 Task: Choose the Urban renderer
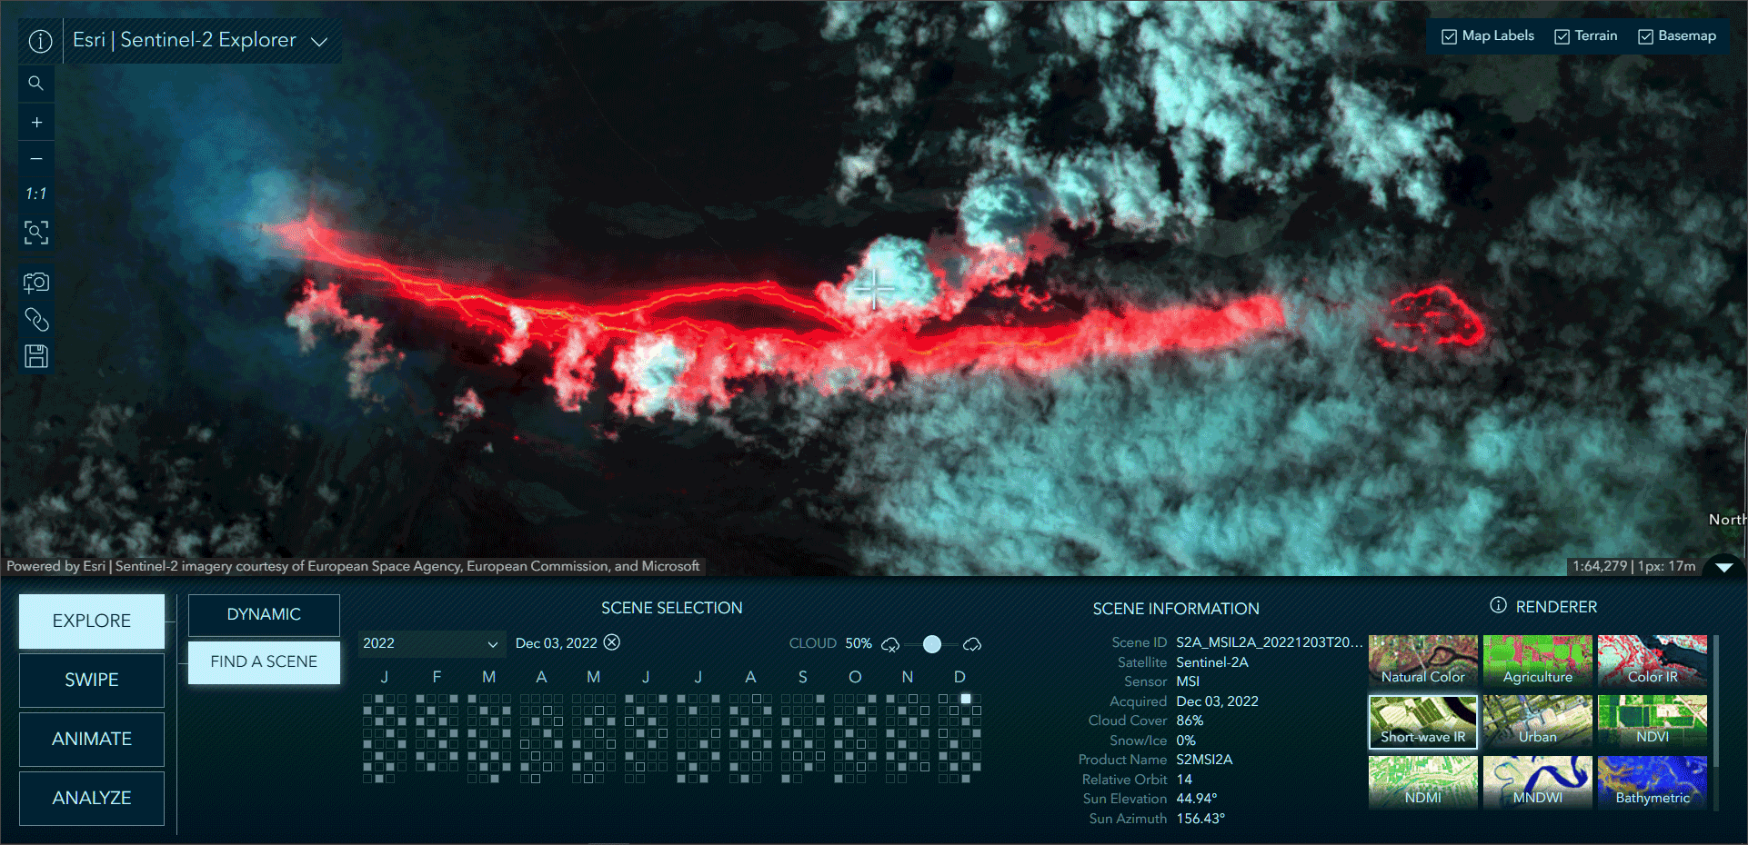pos(1538,721)
